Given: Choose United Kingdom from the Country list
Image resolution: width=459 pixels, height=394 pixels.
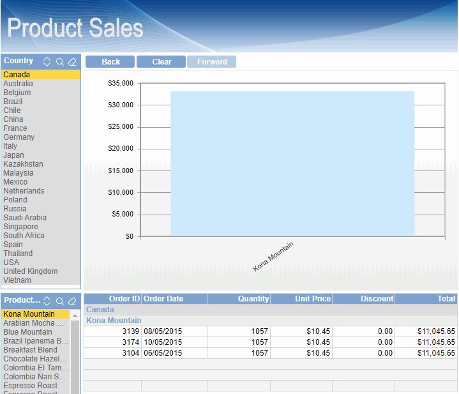Looking at the screenshot, I should [x=30, y=271].
